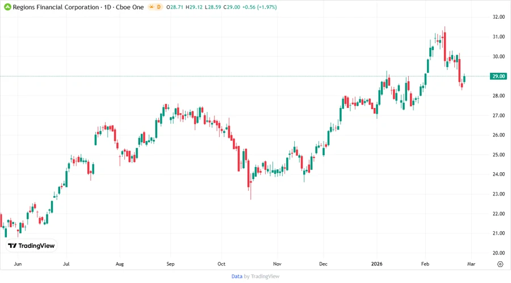Click the 25.00 price axis label
Viewport: 511px width, 283px height.
click(499, 155)
